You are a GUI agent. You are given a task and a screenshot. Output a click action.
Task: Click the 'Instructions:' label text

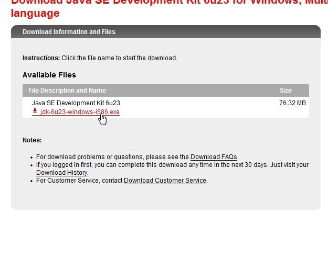[41, 58]
